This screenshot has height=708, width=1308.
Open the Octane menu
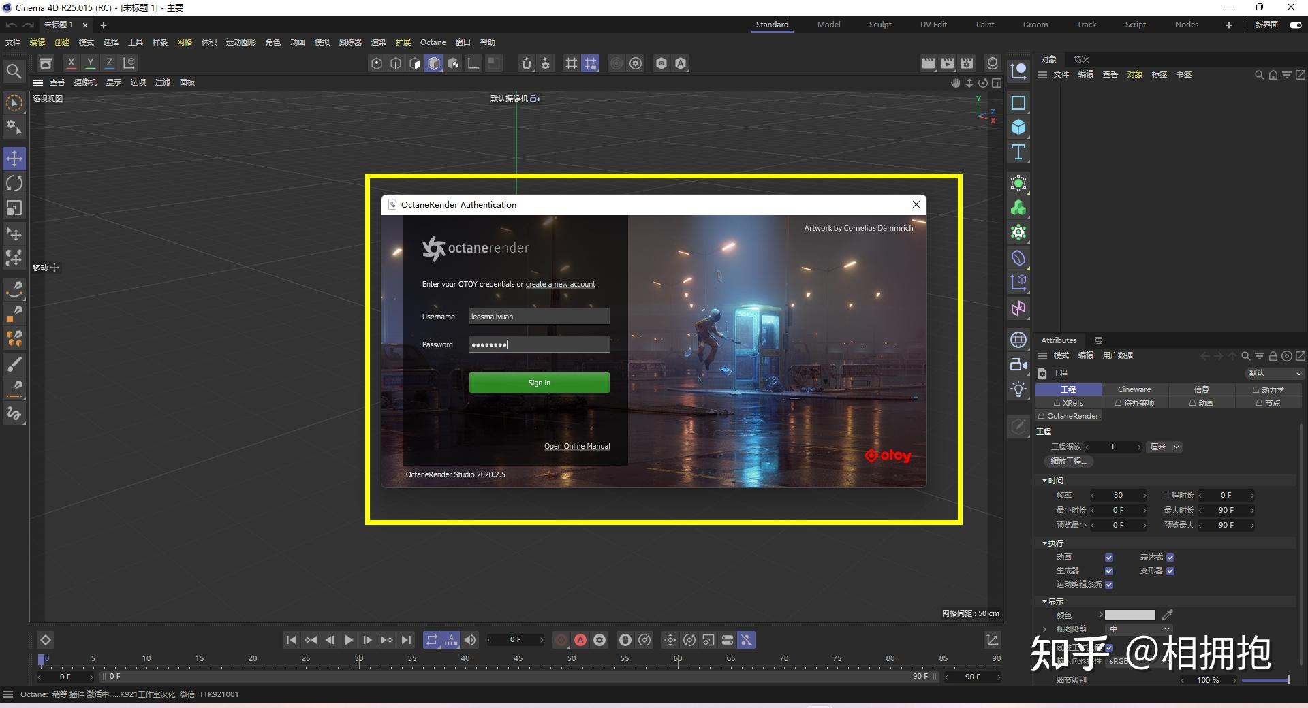tap(433, 42)
